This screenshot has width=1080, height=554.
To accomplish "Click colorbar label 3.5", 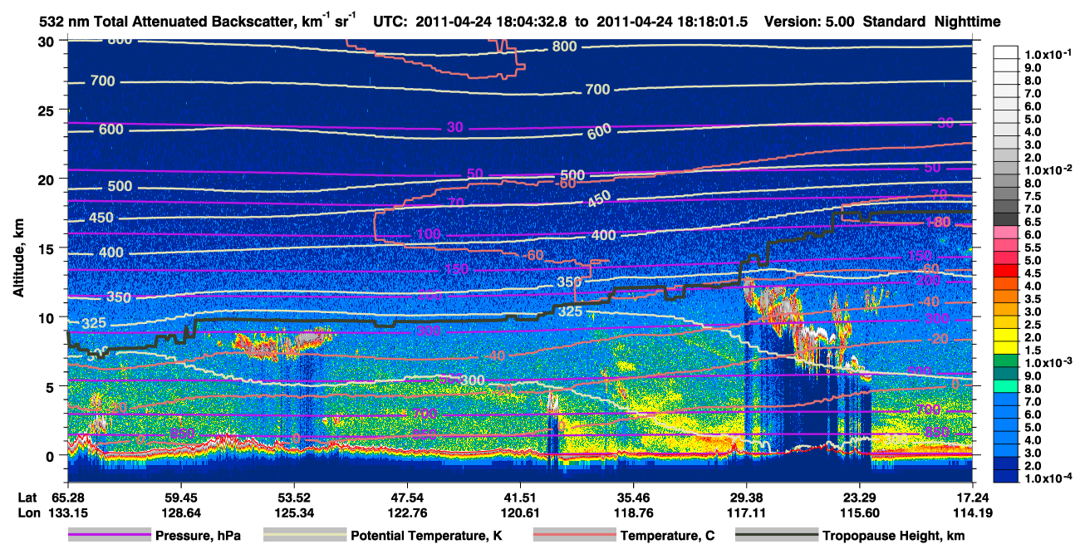I will pyautogui.click(x=1033, y=299).
